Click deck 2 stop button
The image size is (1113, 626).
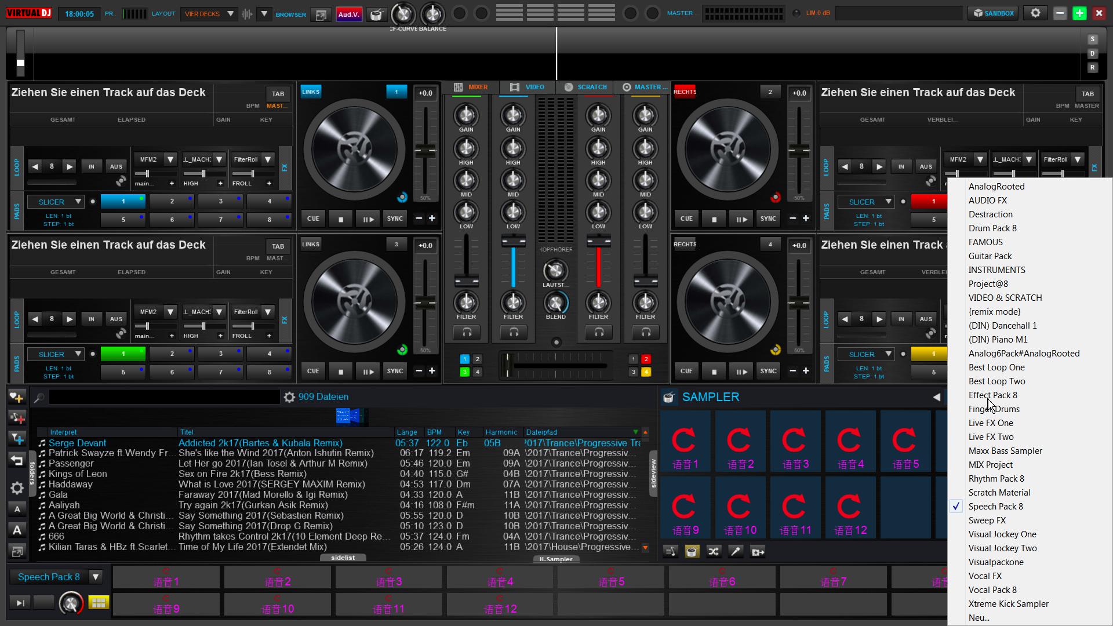[714, 219]
